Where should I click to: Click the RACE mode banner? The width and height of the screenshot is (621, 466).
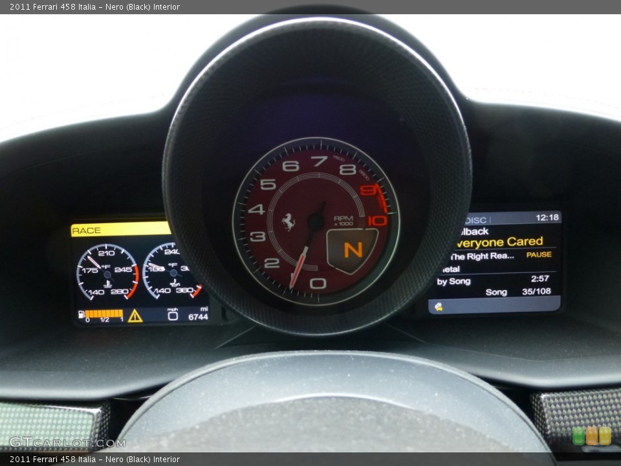[121, 230]
